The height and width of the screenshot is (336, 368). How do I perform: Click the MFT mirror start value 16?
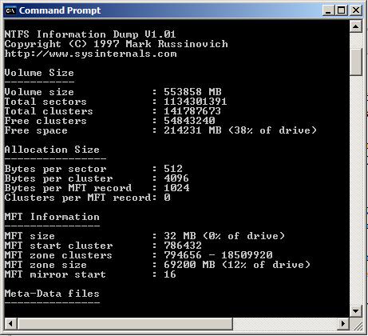coord(170,274)
